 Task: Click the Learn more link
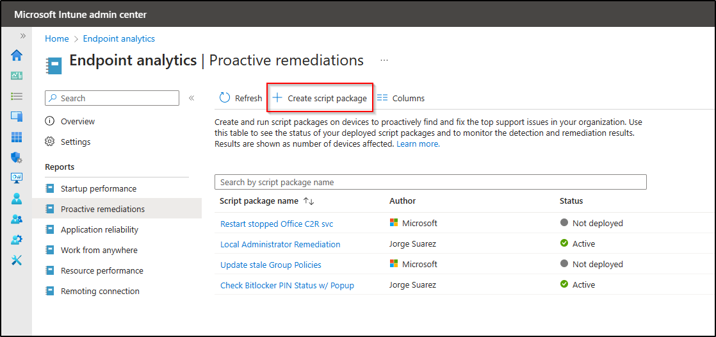pyautogui.click(x=418, y=144)
